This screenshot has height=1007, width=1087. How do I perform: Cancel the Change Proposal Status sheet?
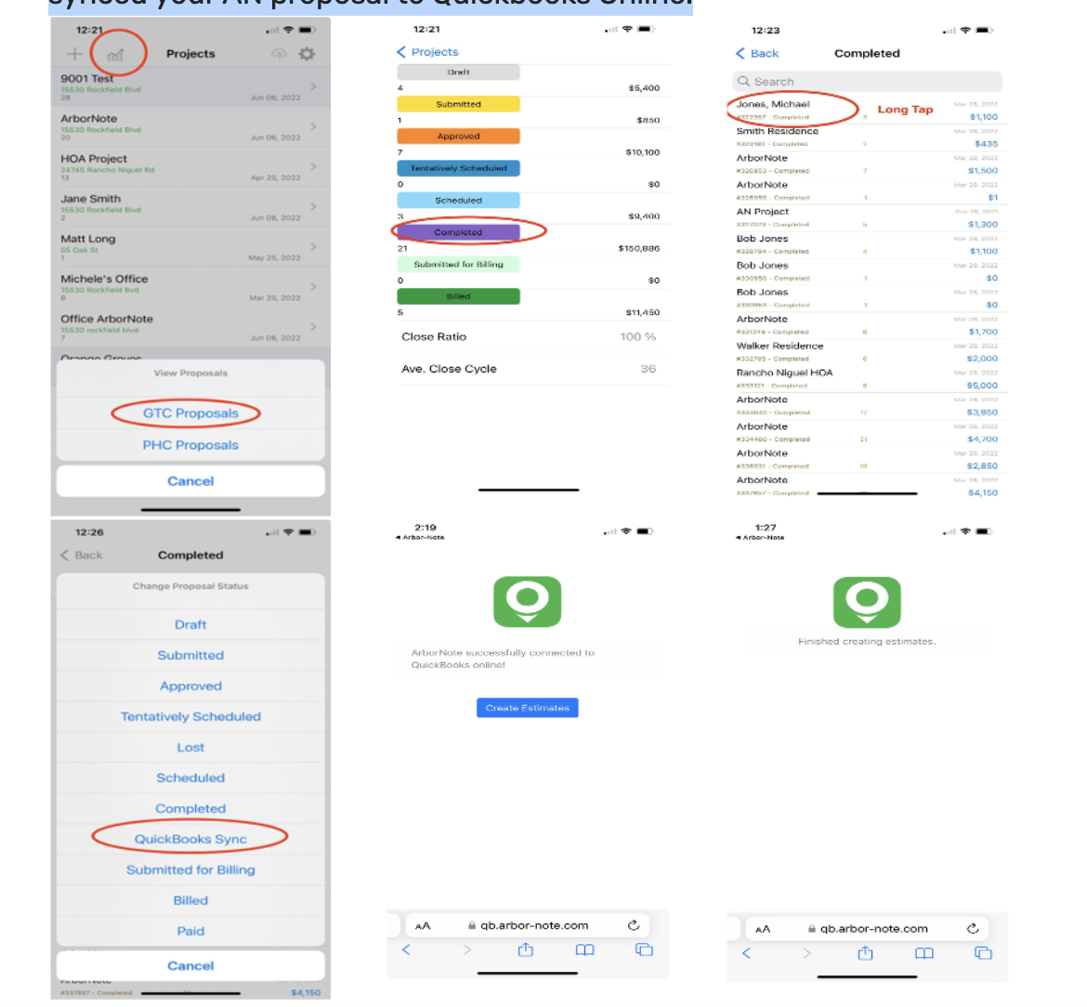click(x=190, y=965)
